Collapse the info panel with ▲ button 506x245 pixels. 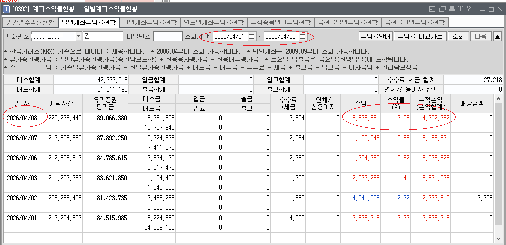pos(497,36)
